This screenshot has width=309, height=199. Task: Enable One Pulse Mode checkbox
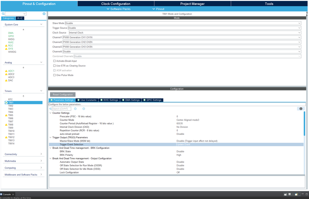(x=54, y=75)
